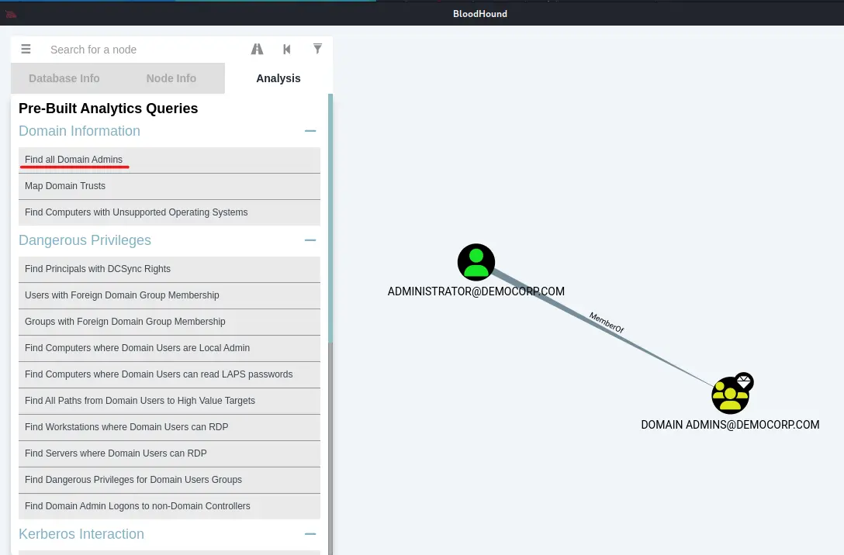
Task: Click the BloodHound app icon in title bar
Action: pyautogui.click(x=11, y=14)
